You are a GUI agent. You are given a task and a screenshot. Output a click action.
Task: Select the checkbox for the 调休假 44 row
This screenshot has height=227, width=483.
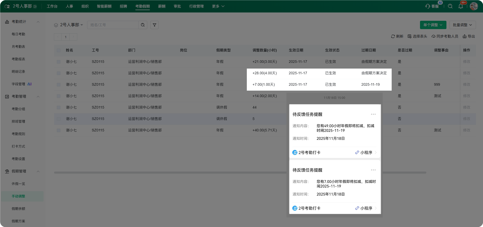(x=59, y=108)
